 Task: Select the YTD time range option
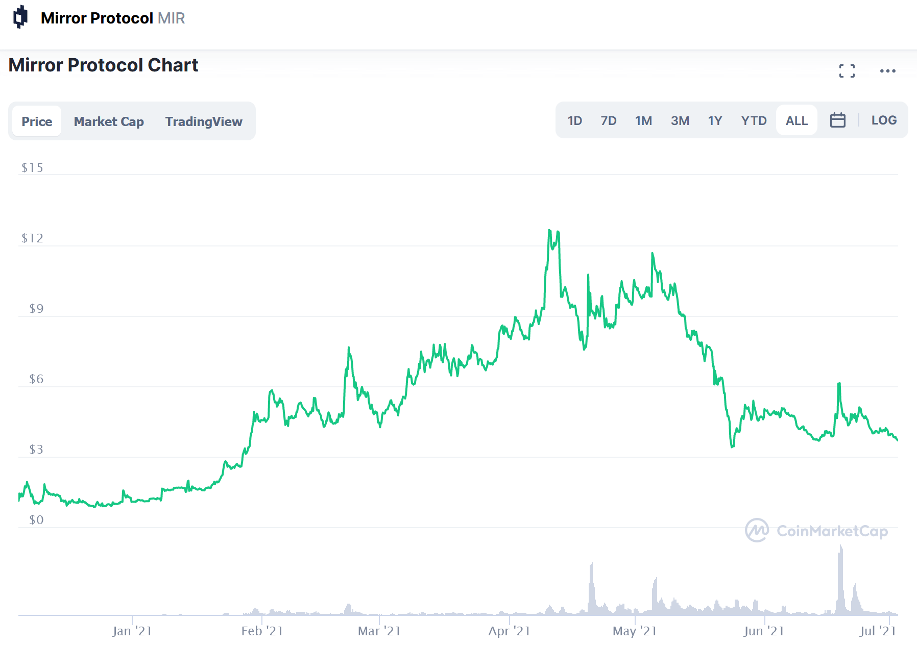(x=754, y=120)
